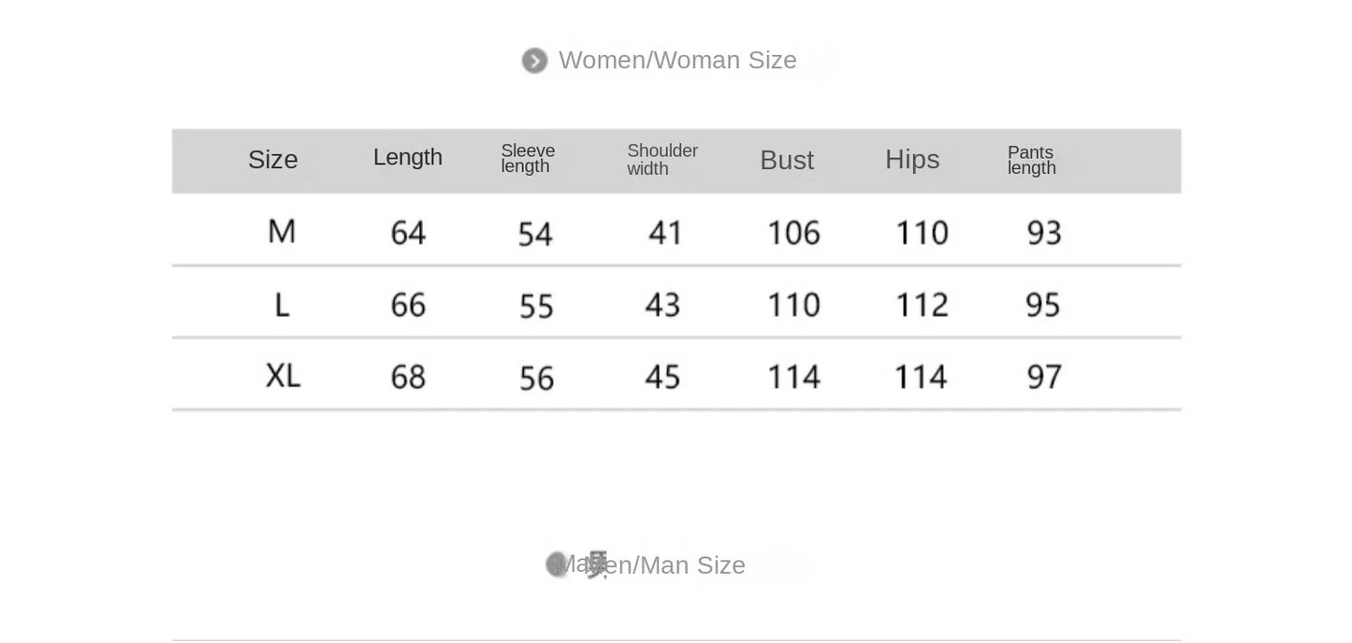Click the Pants length value 97 for XL
The image size is (1352, 643).
[1044, 377]
